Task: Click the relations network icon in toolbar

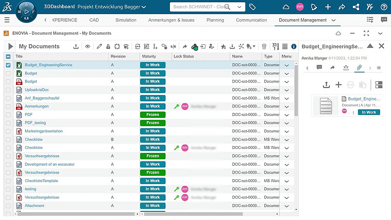Action: pos(241,47)
